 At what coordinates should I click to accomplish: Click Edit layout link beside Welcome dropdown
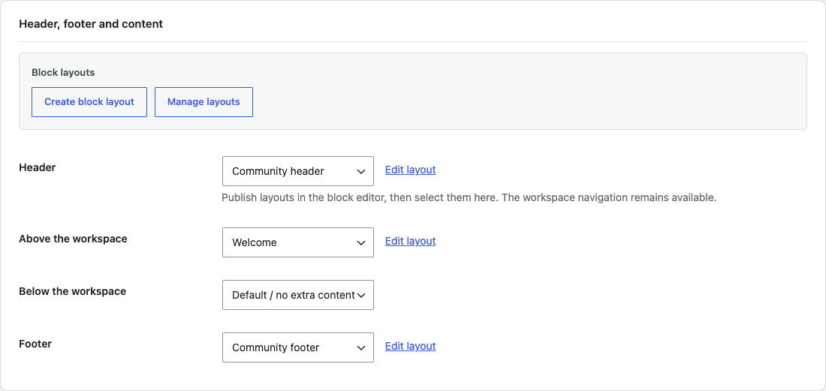pos(410,241)
